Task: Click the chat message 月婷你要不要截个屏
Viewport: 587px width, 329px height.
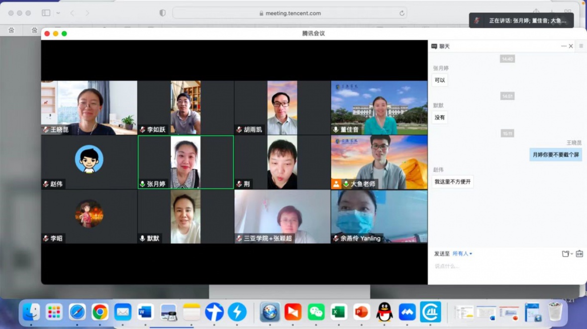Action: [x=555, y=155]
